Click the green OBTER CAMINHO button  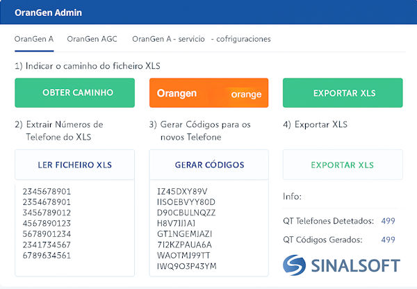click(75, 93)
